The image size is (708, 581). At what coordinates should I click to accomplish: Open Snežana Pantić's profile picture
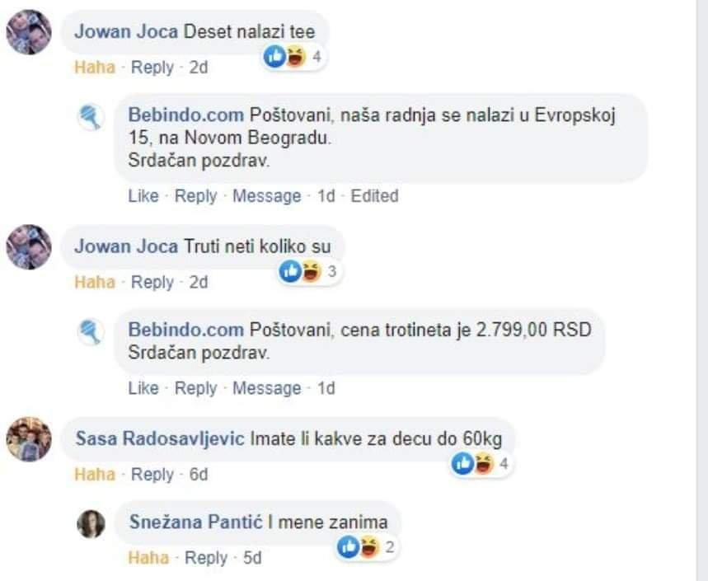click(91, 524)
